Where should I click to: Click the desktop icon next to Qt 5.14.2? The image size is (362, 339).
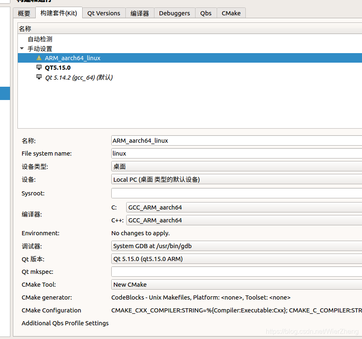point(39,77)
